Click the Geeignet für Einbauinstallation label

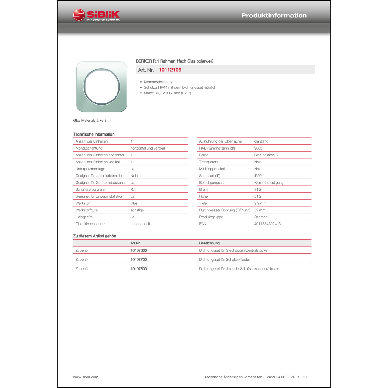point(99,196)
